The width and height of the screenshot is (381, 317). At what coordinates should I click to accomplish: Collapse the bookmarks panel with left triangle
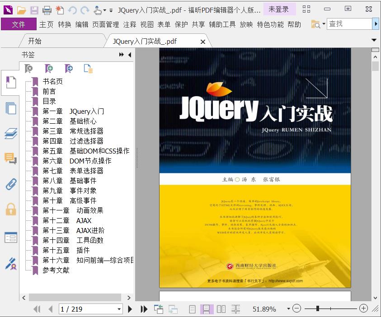click(130, 55)
